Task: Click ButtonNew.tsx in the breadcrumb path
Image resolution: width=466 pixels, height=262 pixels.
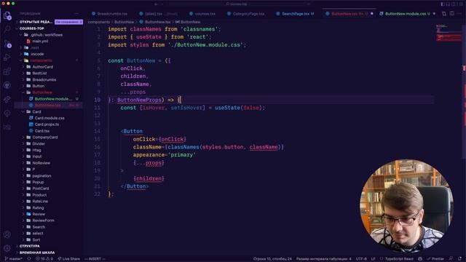Action: [x=157, y=22]
